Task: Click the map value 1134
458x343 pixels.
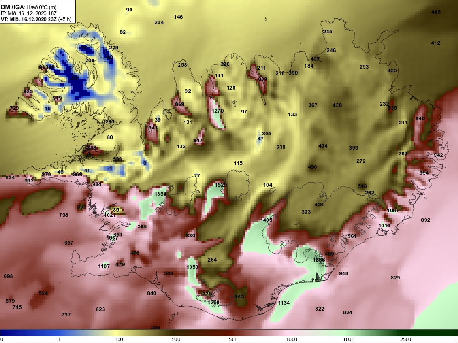Action: tap(284, 303)
